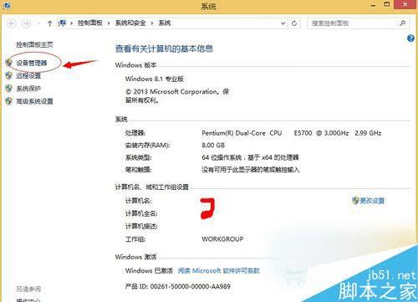Screen dimensions: 418x302
Task: Select '© 2013 Microsoft Corporation' copyright text
Action: pos(171,92)
